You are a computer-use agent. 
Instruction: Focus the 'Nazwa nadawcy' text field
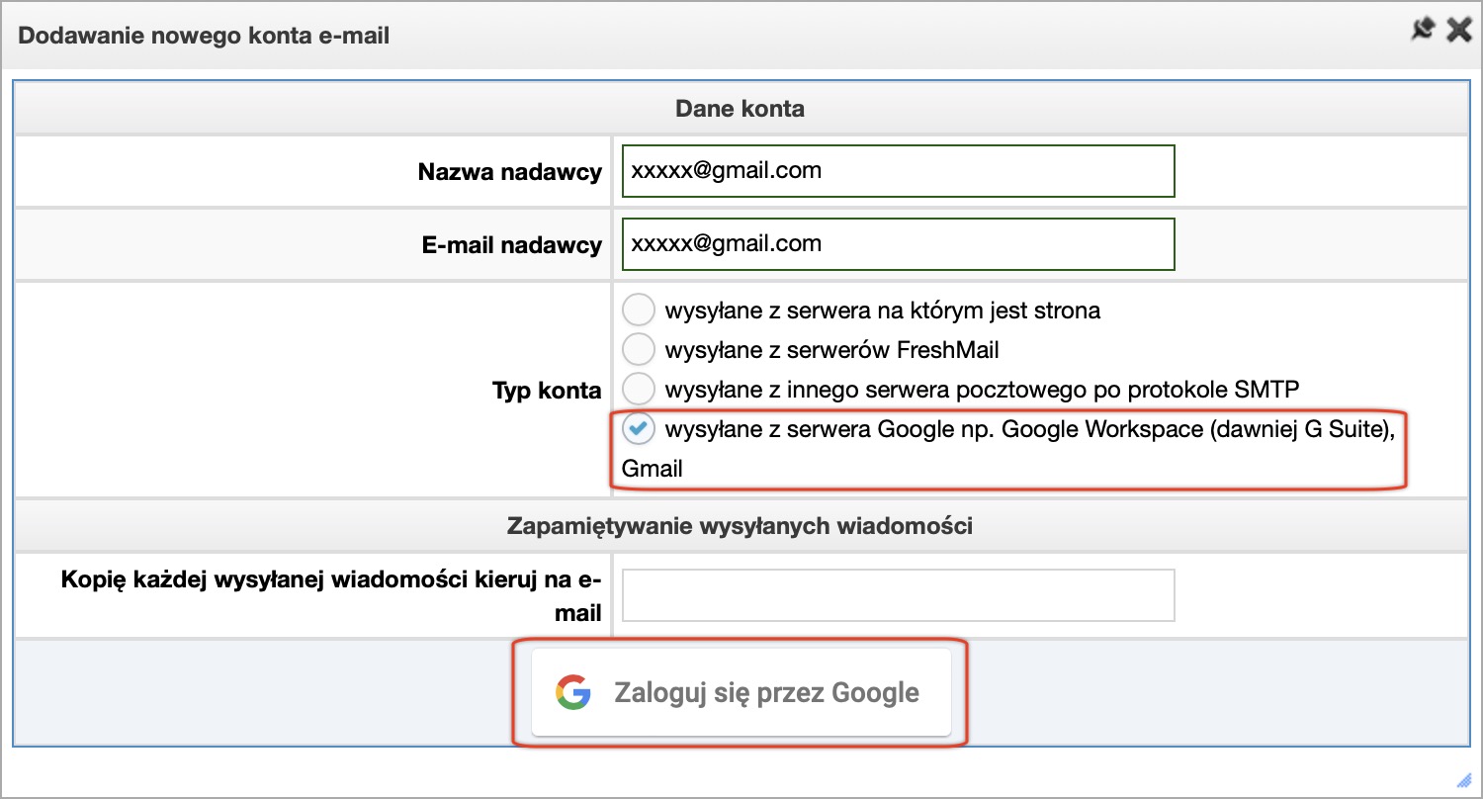[898, 171]
